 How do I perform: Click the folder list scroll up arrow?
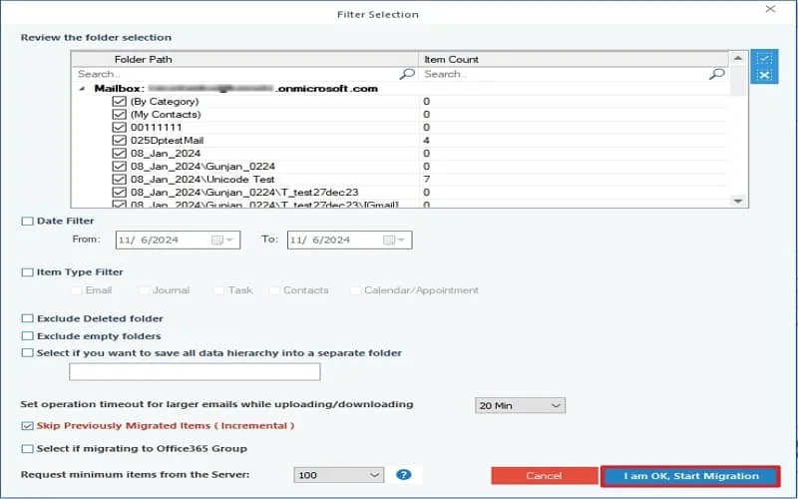(738, 59)
